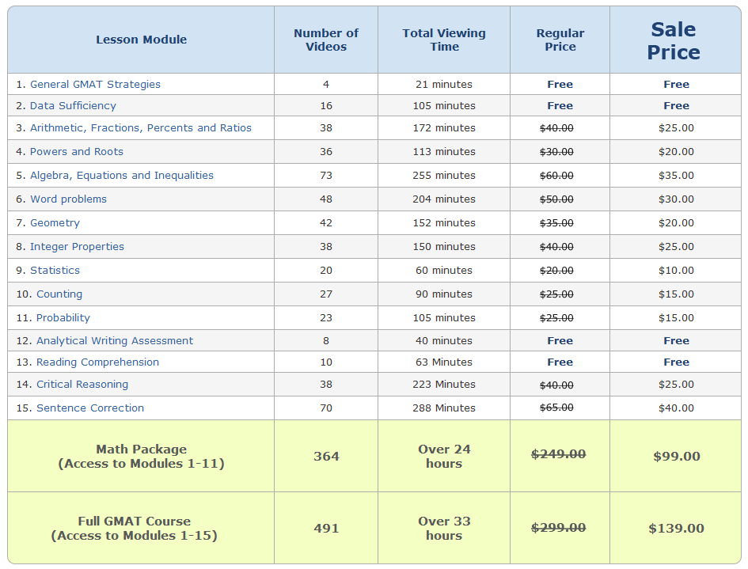Open the Sentence Correction module link

[90, 408]
